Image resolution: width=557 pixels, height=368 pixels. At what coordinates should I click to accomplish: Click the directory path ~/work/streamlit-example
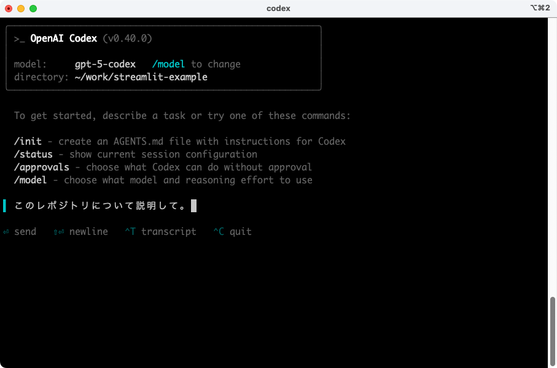pyautogui.click(x=141, y=77)
